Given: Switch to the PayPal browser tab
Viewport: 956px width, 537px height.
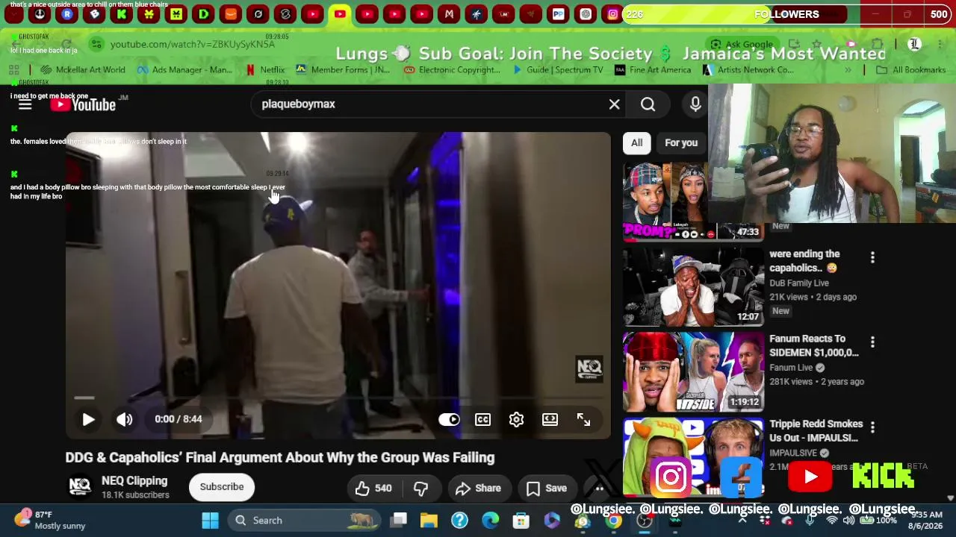Looking at the screenshot, I should click(x=558, y=14).
